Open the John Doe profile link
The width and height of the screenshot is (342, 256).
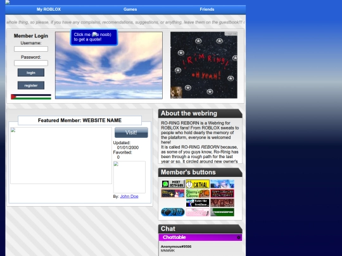[x=129, y=196]
